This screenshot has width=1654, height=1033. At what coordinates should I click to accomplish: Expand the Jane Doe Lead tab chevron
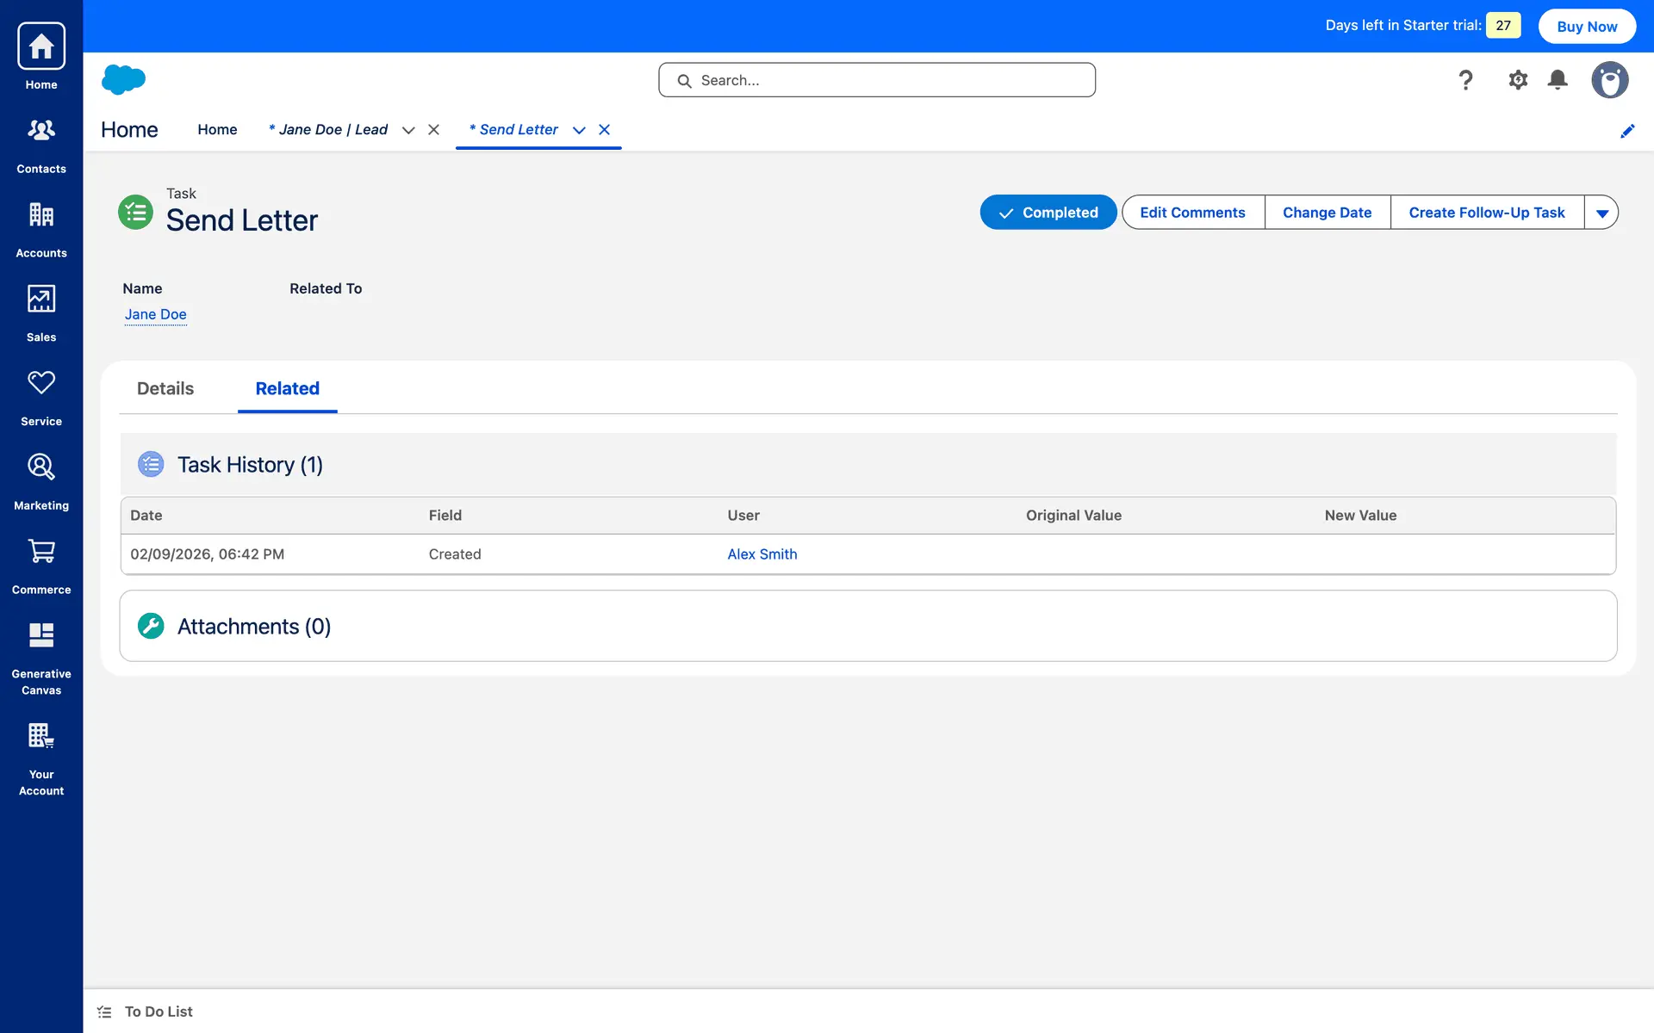408,130
